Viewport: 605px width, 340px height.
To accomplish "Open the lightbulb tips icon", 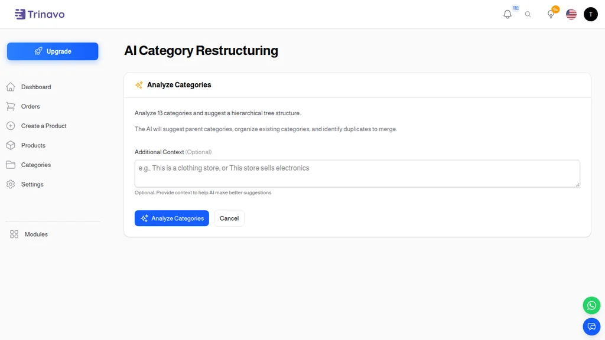I will (551, 14).
